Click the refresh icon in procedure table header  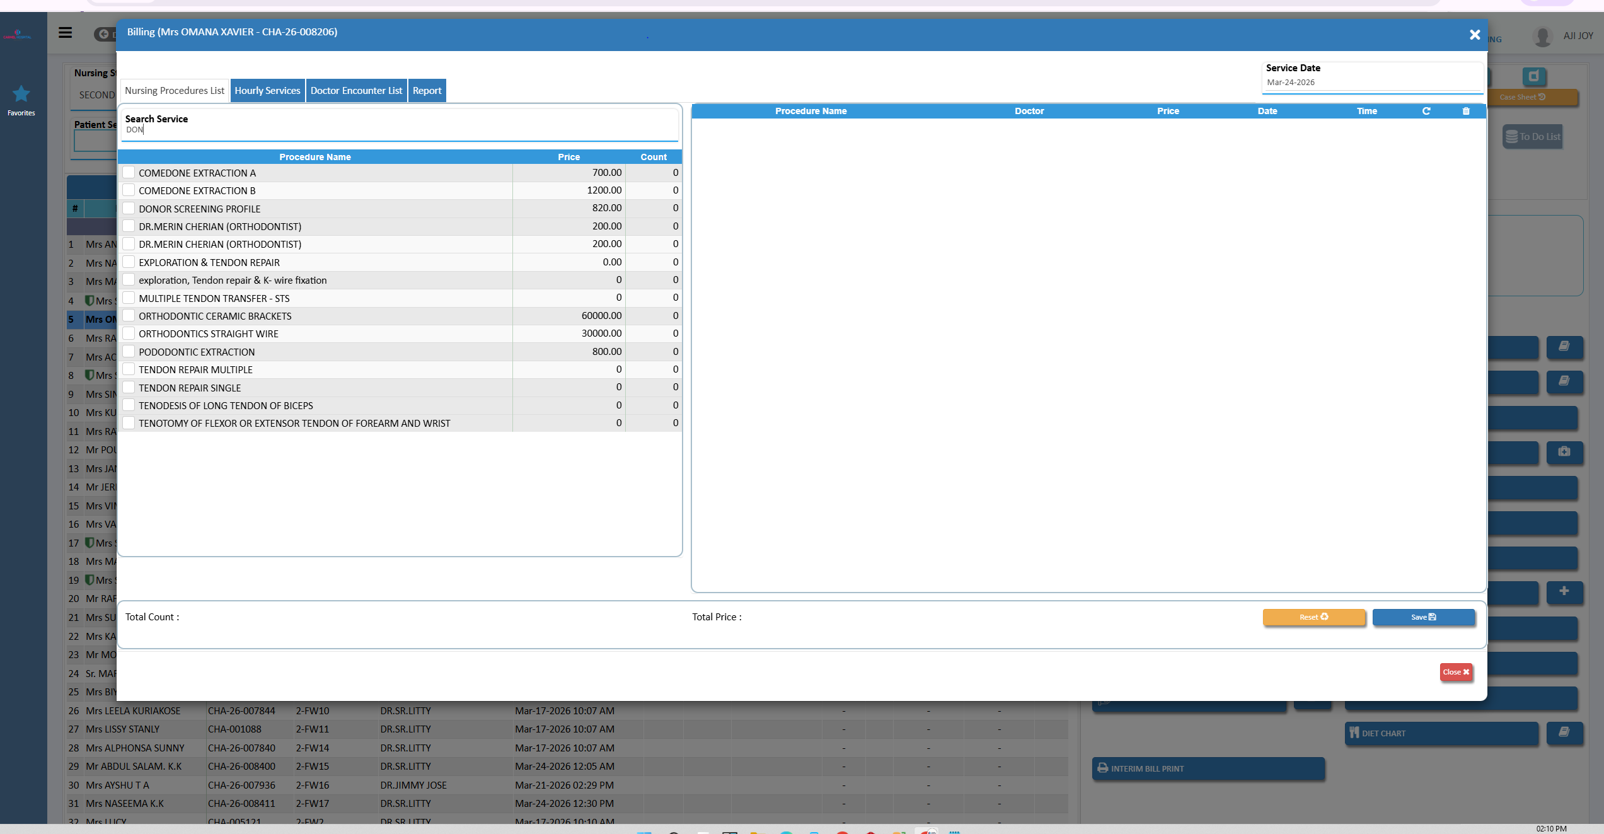[x=1426, y=111]
